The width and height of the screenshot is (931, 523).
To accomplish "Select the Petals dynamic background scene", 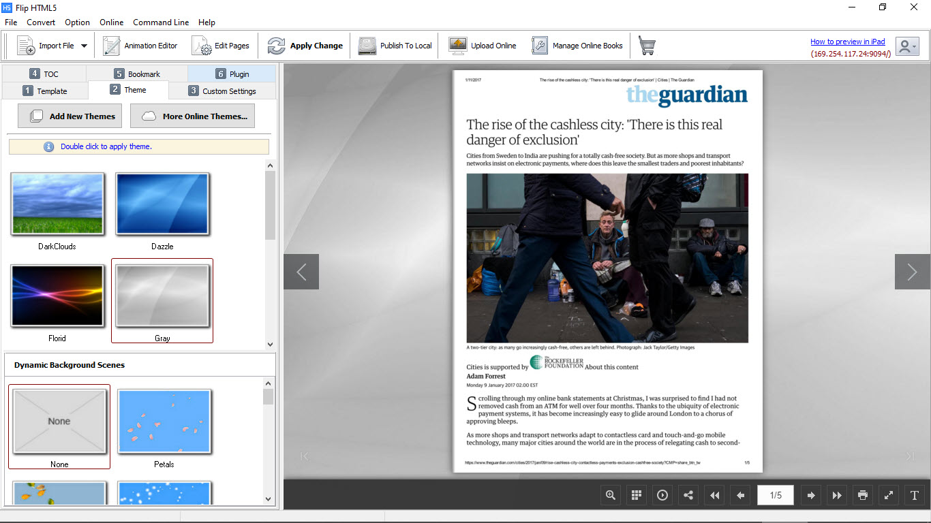I will [164, 421].
